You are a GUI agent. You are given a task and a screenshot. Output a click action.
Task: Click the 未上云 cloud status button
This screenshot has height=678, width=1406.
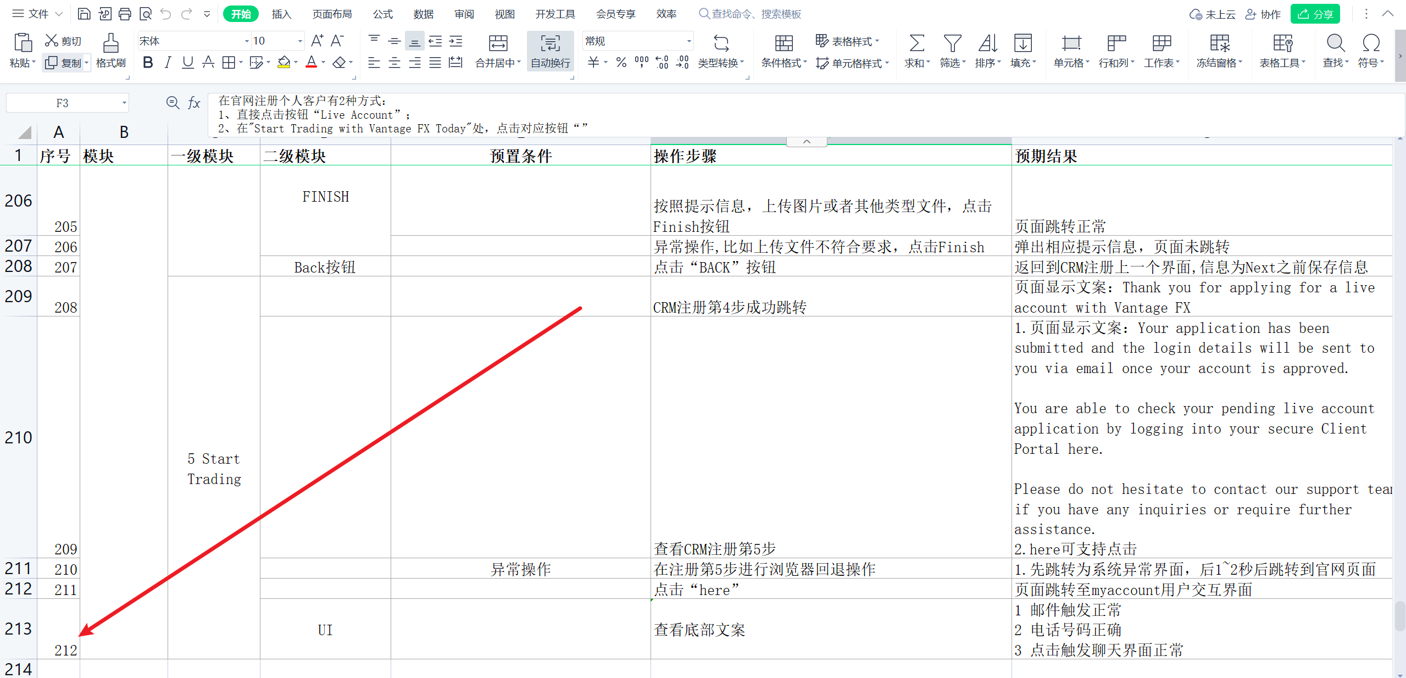tap(1212, 14)
